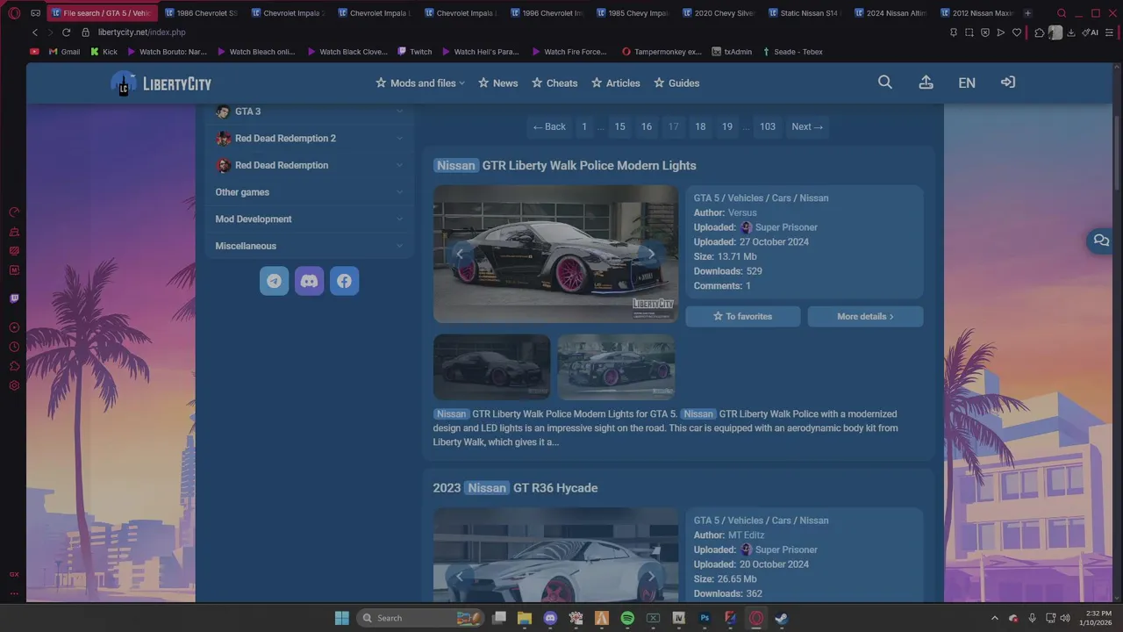Open new tab with plus button
This screenshot has height=632, width=1123.
click(x=1027, y=13)
